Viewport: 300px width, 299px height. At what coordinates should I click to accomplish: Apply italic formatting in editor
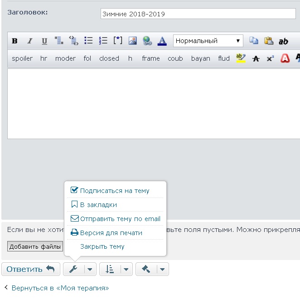point(29,41)
